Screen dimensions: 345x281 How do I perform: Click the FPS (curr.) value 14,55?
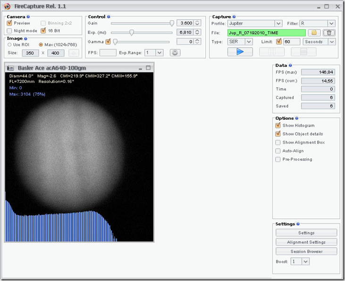coord(318,81)
